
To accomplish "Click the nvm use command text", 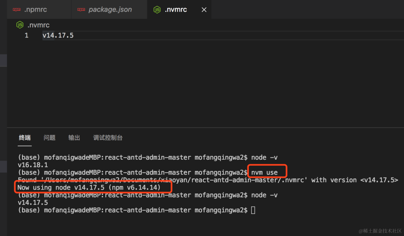I will click(264, 172).
